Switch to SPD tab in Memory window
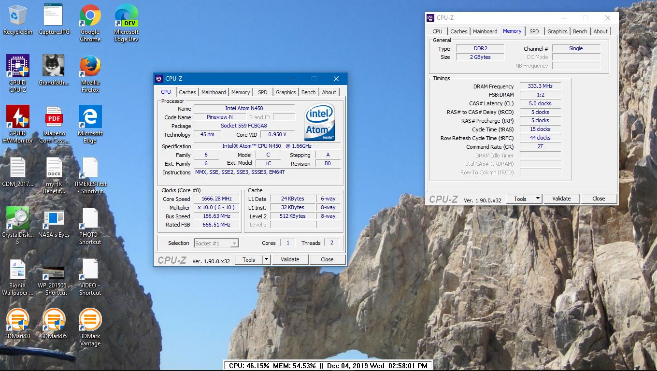Image resolution: width=657 pixels, height=371 pixels. pyautogui.click(x=534, y=31)
